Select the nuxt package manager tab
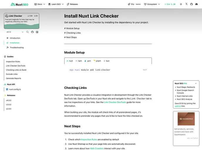 click(70, 61)
